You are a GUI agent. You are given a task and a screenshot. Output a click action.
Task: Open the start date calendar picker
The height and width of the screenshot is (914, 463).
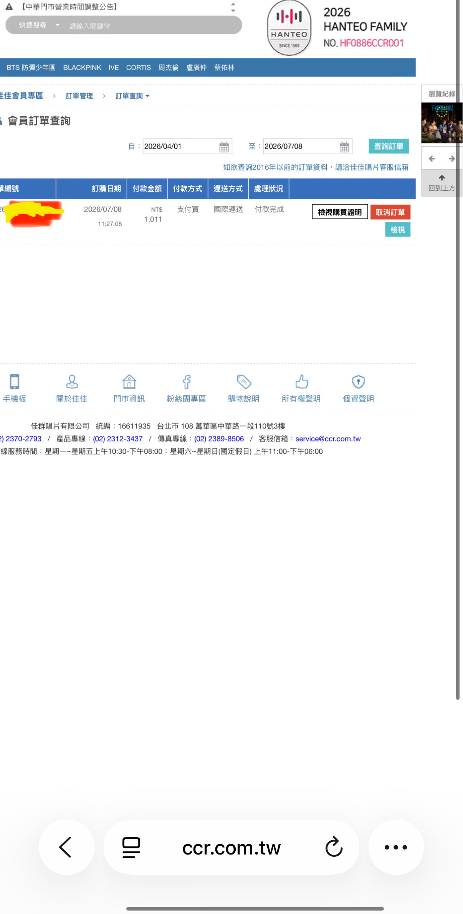pyautogui.click(x=224, y=147)
